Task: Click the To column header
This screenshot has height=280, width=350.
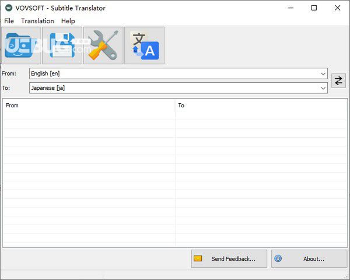Action: coord(261,106)
